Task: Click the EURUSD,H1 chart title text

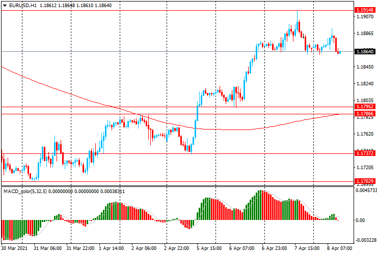Action: (23, 6)
